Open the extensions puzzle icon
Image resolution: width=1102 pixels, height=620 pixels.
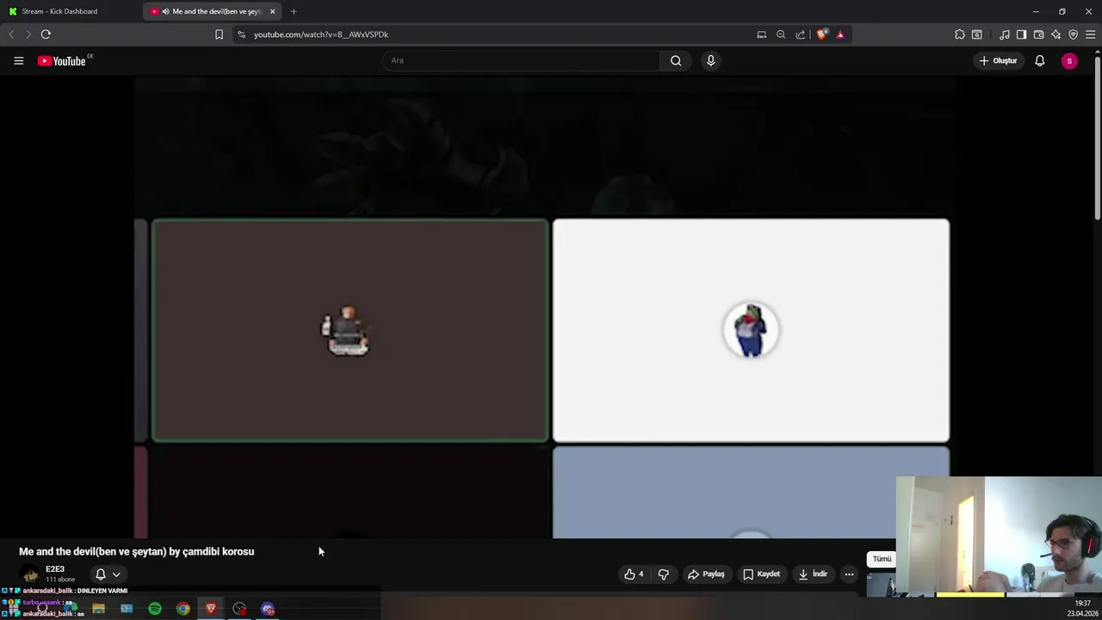tap(959, 34)
